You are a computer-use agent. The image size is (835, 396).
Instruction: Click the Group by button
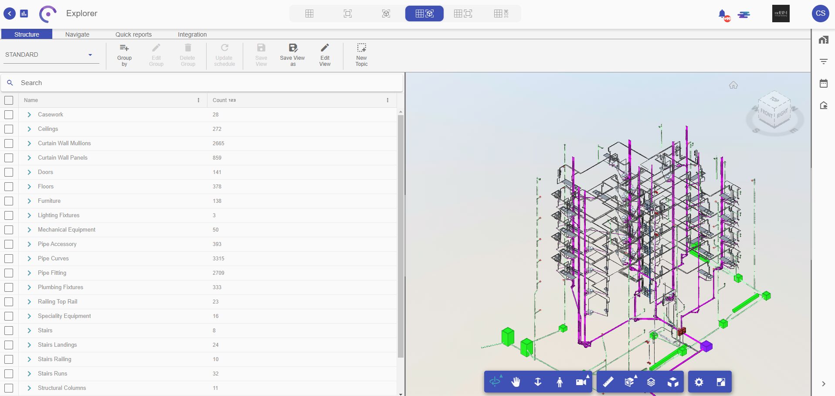pyautogui.click(x=124, y=55)
